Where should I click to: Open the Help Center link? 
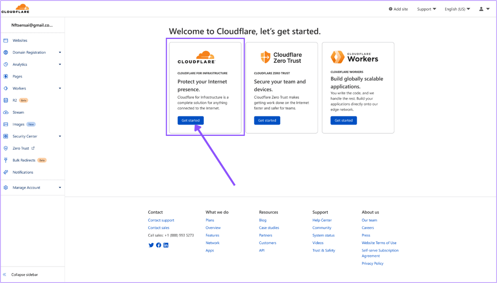click(x=322, y=220)
